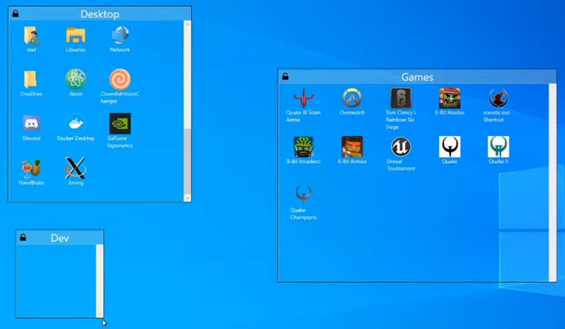Click the Games fence vertical scrollbar
The image size is (565, 329).
[x=552, y=182]
